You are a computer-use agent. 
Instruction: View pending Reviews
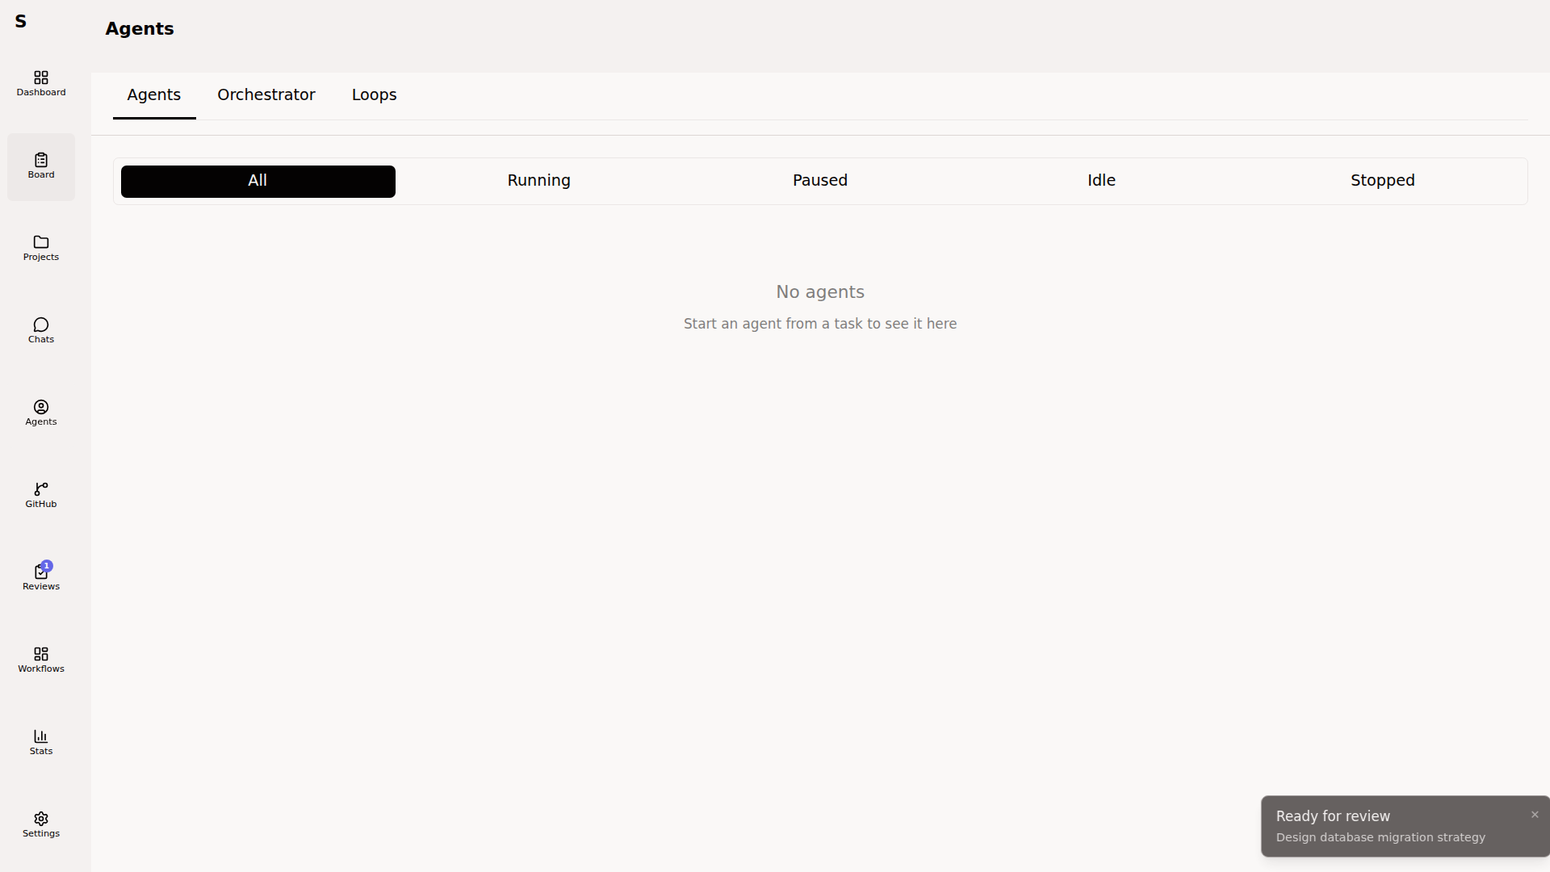[40, 576]
